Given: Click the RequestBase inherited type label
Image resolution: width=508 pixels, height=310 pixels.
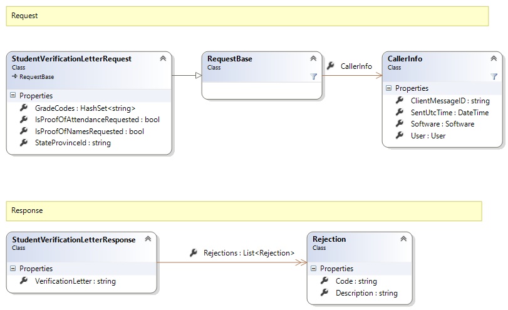Looking at the screenshot, I should (x=36, y=77).
